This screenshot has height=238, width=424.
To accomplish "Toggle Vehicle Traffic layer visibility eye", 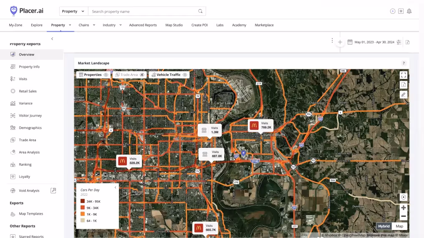I will [x=185, y=75].
